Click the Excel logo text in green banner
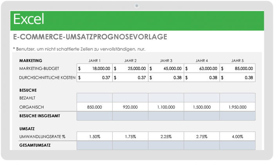Image resolution: width=274 pixels, height=161 pixels. click(29, 19)
